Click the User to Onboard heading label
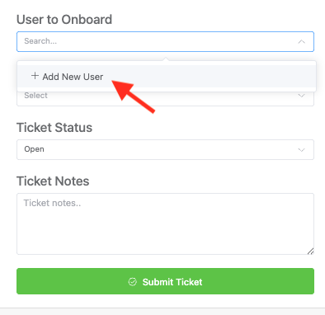The width and height of the screenshot is (325, 315). coord(64,20)
